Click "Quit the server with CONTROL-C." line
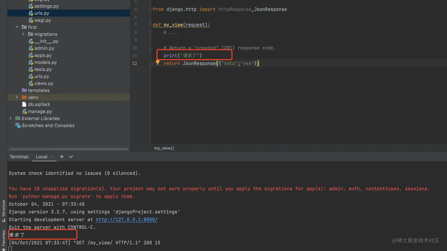Image resolution: width=447 pixels, height=251 pixels. point(52,227)
